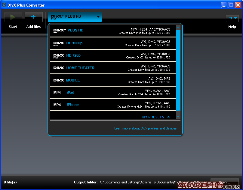This screenshot has height=190, width=243.
Task: Expand the MY PRESETS section
Action: point(156,117)
